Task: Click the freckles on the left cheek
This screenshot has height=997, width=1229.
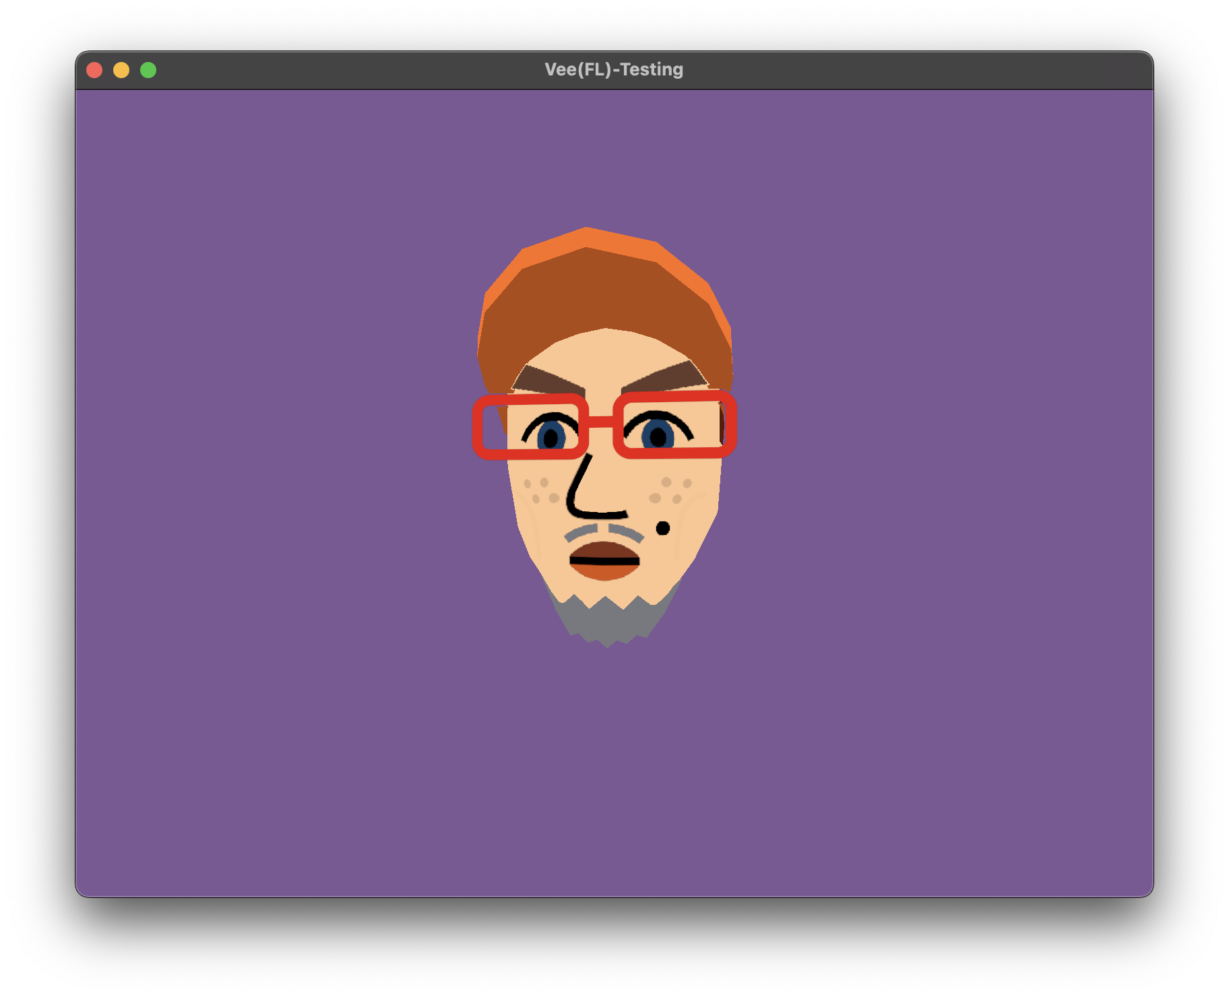Action: tap(541, 491)
